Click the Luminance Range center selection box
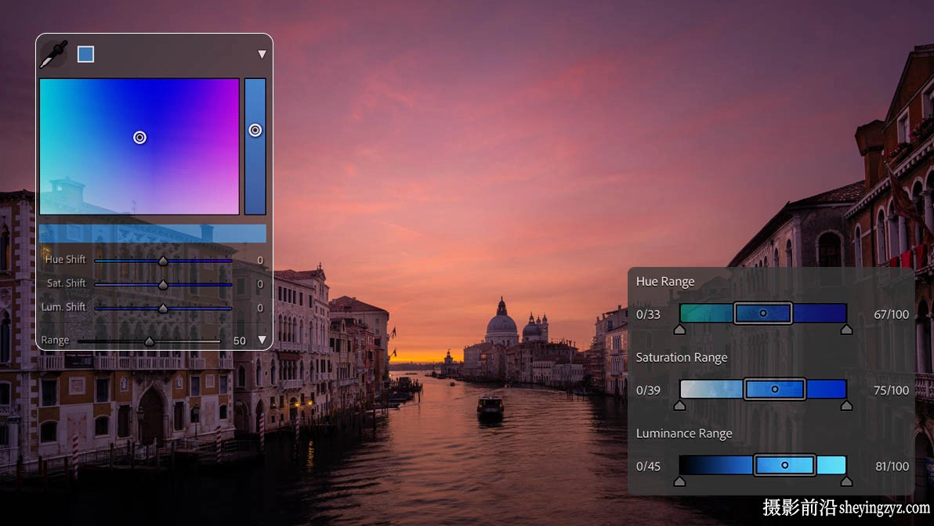The image size is (934, 526). point(784,465)
